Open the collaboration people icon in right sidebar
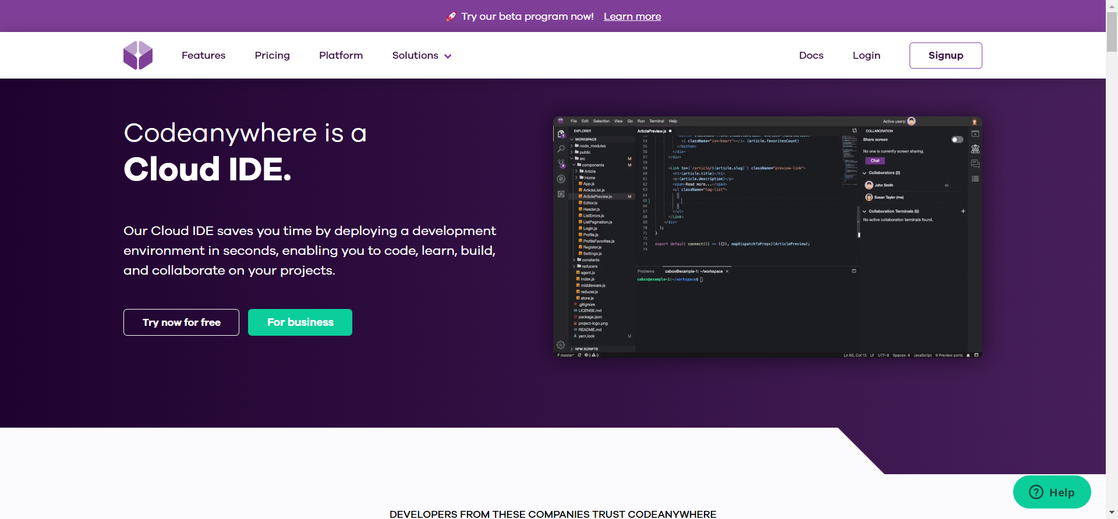 975,149
